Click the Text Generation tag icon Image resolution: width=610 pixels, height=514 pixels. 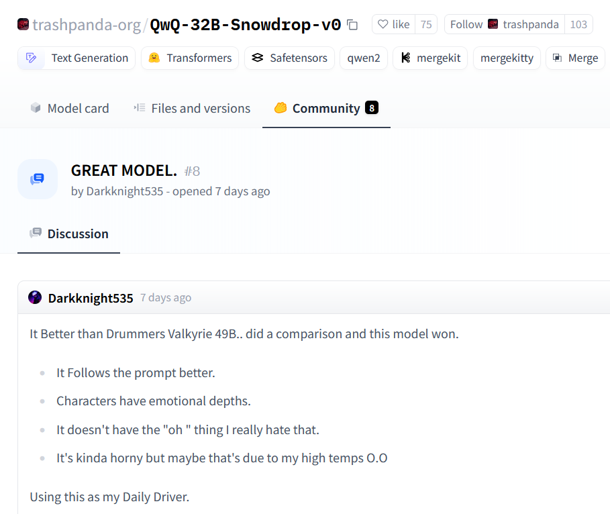pyautogui.click(x=31, y=58)
